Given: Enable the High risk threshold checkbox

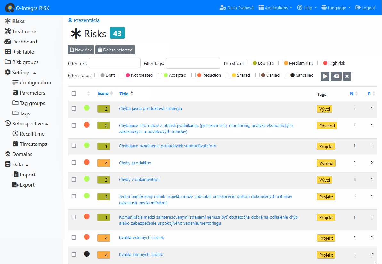Looking at the screenshot, I should pos(319,63).
